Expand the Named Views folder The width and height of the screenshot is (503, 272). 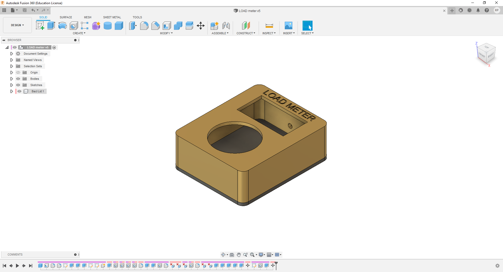[x=12, y=60]
